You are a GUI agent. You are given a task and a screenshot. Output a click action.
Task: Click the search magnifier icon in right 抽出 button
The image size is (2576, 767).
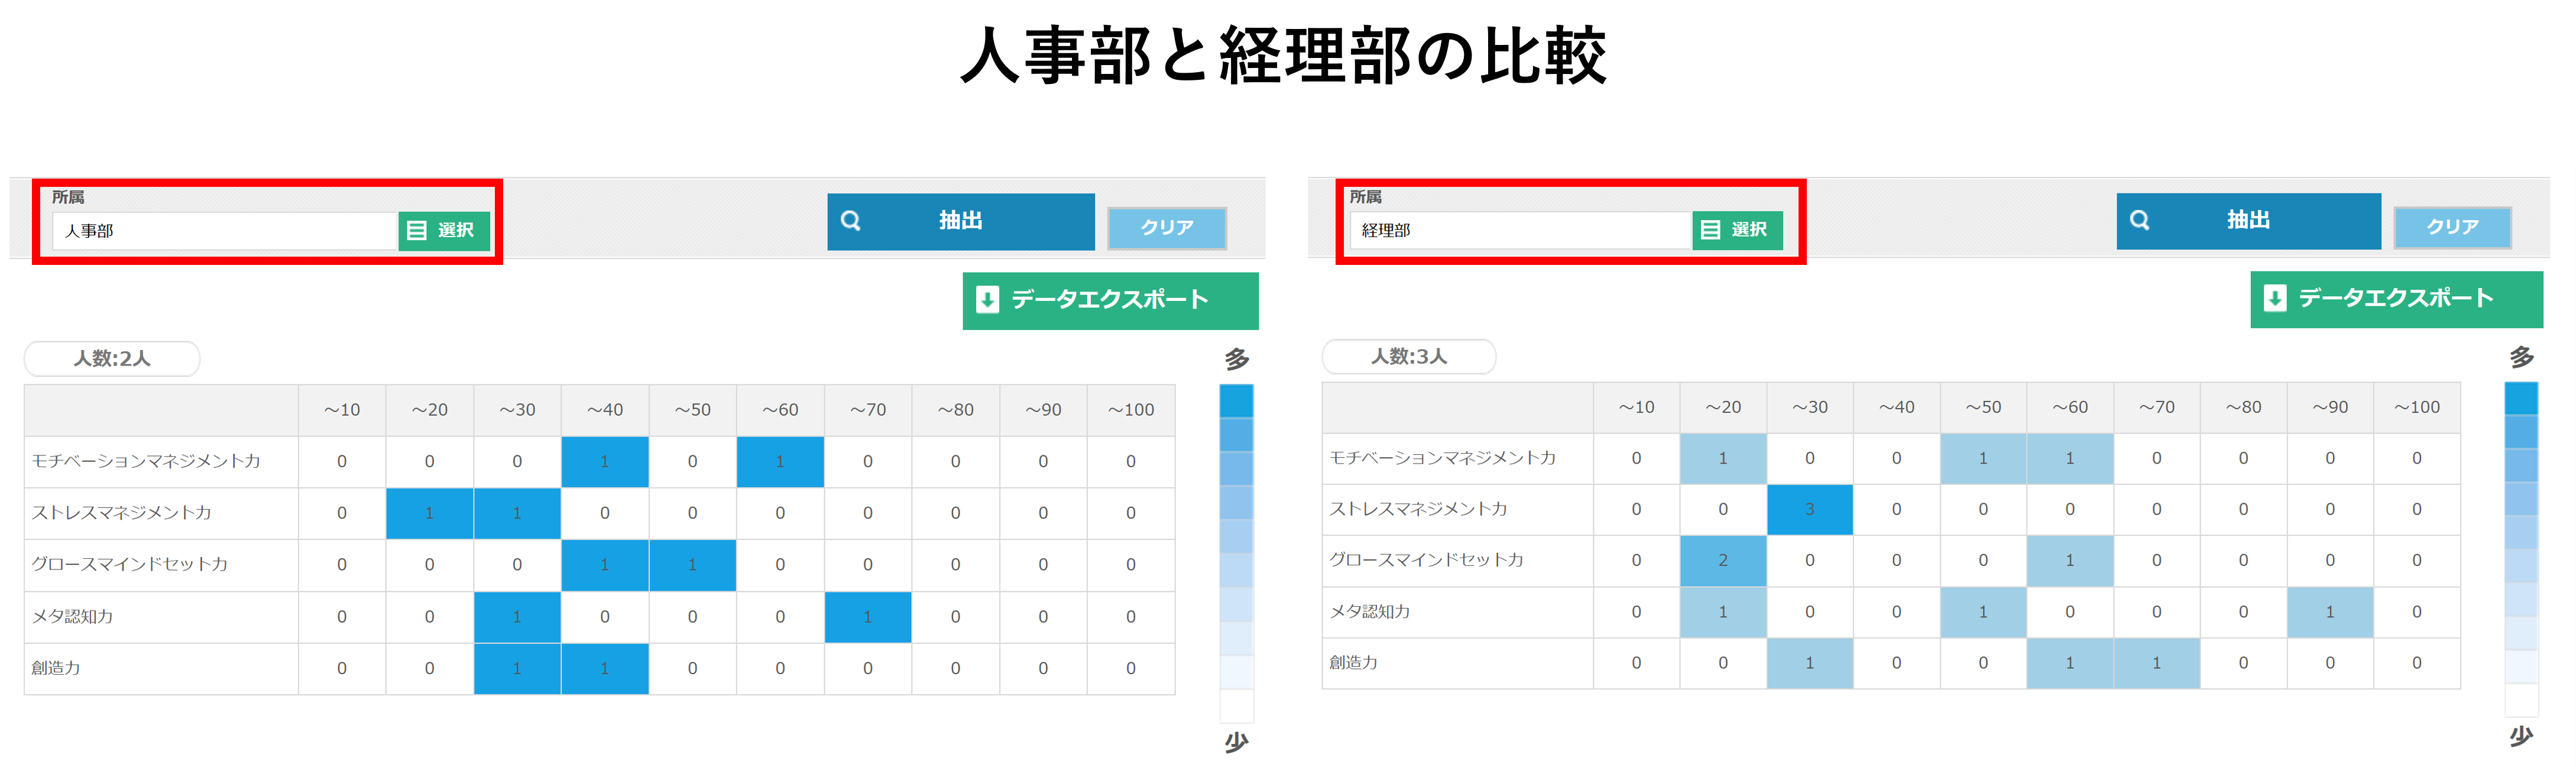click(2140, 219)
